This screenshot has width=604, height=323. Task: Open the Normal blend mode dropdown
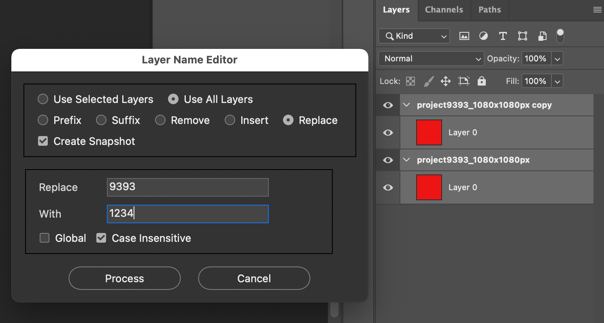click(431, 59)
